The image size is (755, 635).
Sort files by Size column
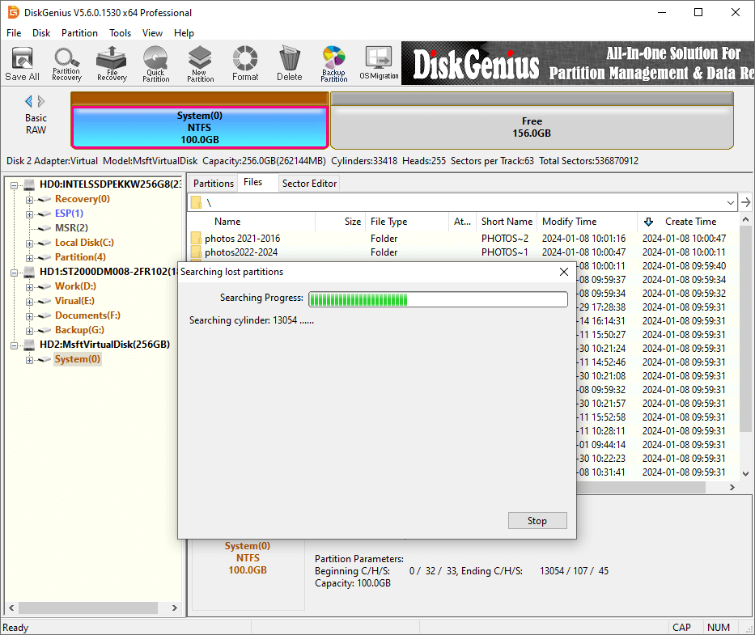(341, 222)
